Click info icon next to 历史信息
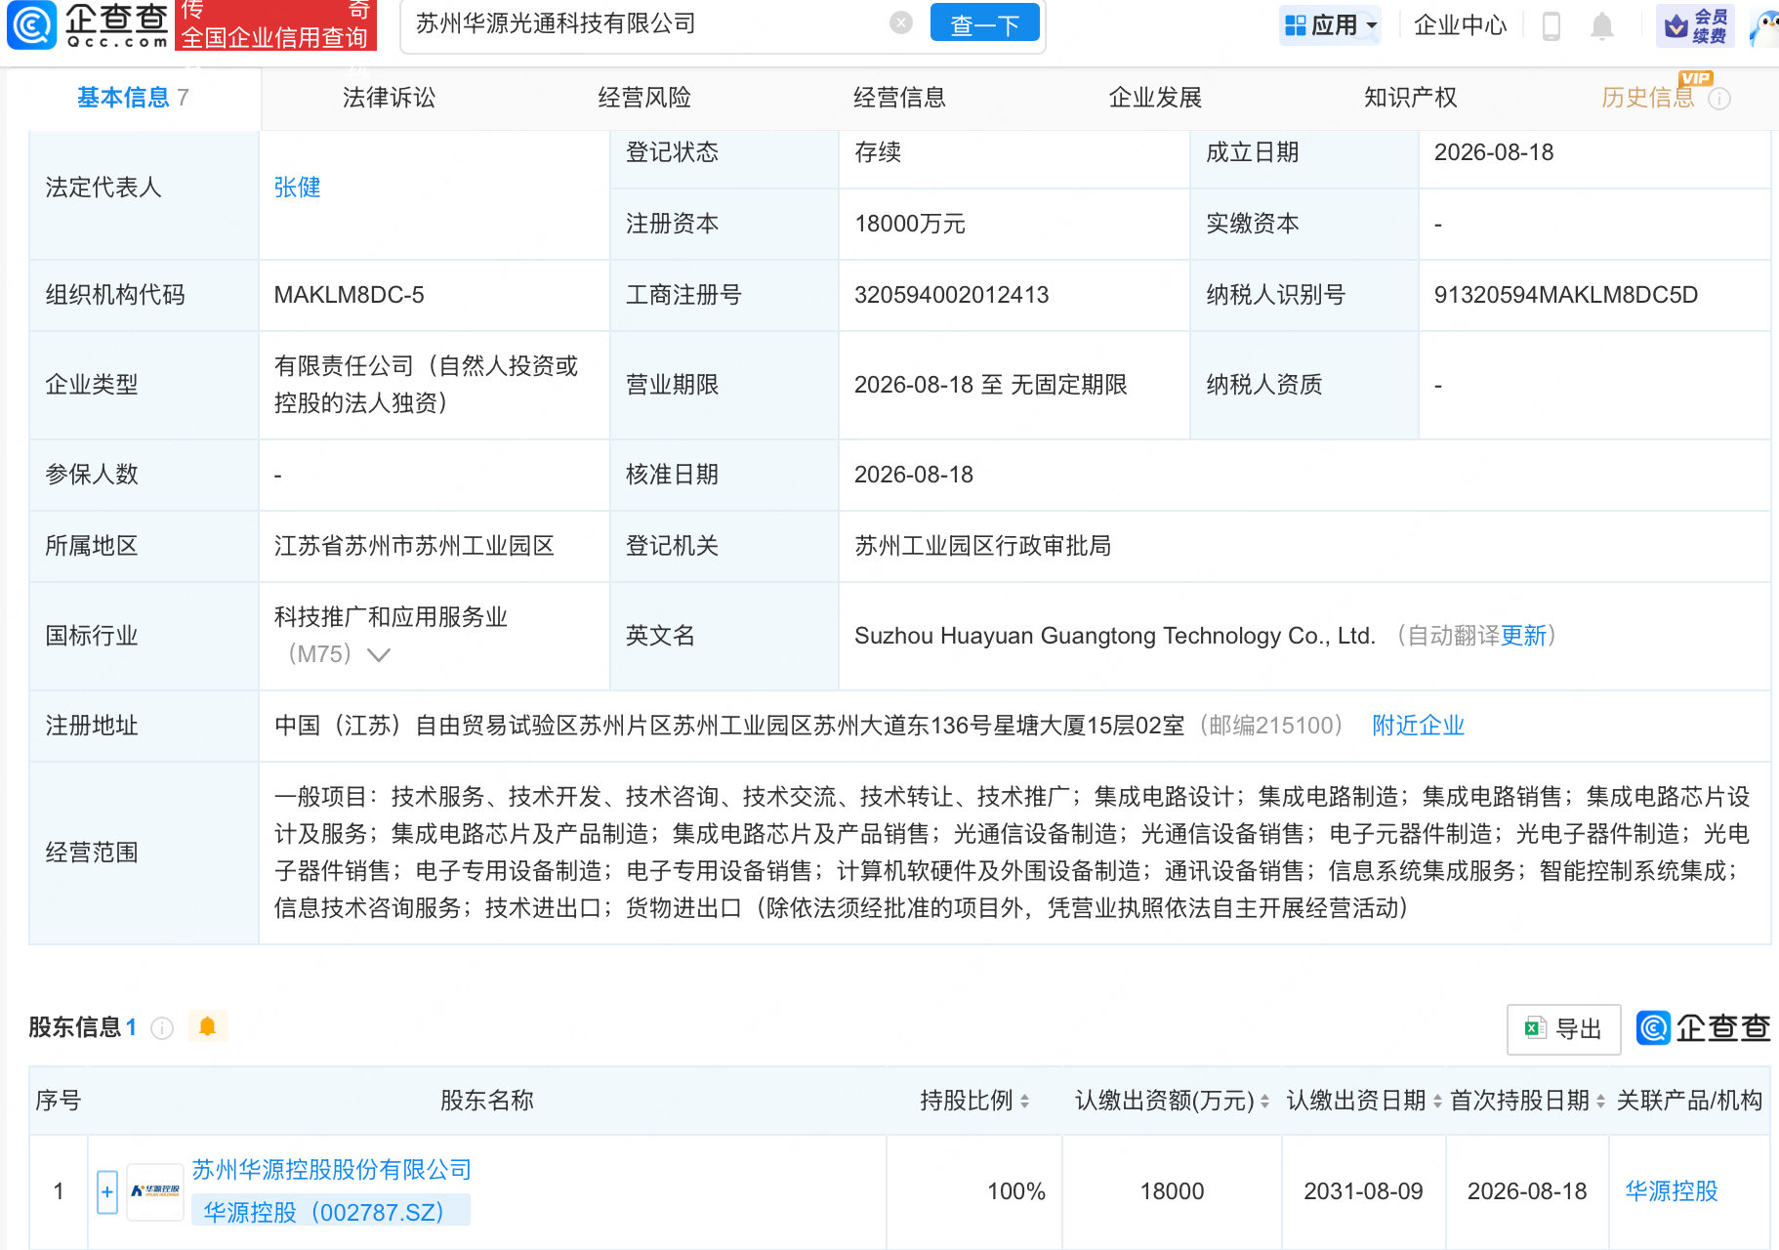 point(1719,99)
